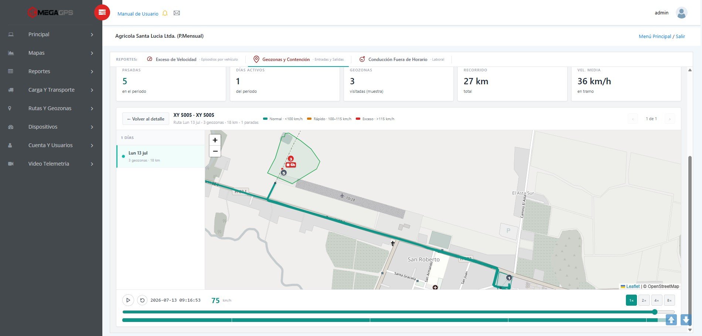
Task: Click the blue down arrow button
Action: click(686, 320)
